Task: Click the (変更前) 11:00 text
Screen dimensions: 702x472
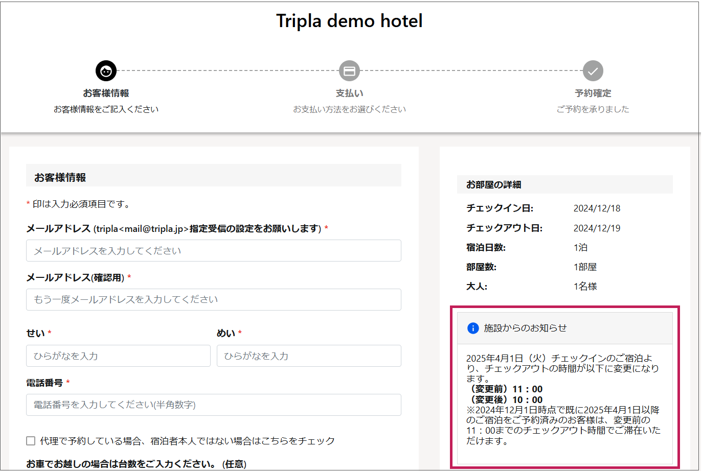Action: pyautogui.click(x=505, y=389)
